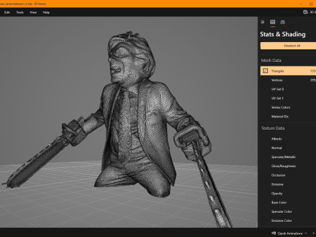The width and height of the screenshot is (316, 237).
Task: Open the Help menu
Action: [x=46, y=13]
